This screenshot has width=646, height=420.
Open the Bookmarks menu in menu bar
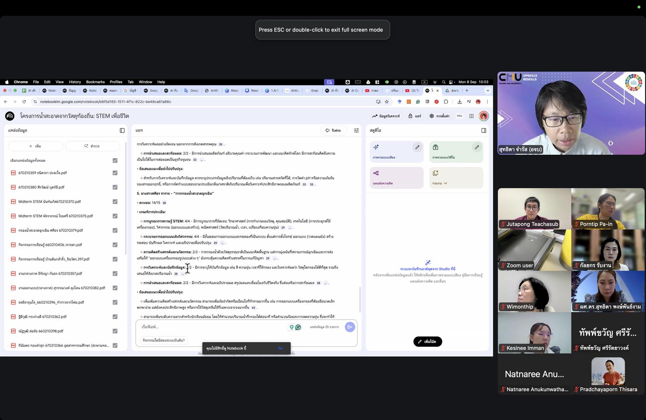[x=95, y=82]
